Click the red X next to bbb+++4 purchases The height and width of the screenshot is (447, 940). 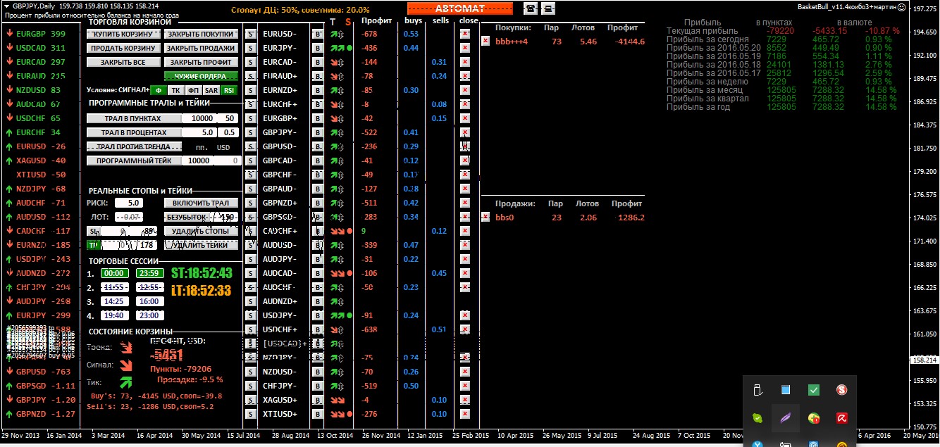485,42
